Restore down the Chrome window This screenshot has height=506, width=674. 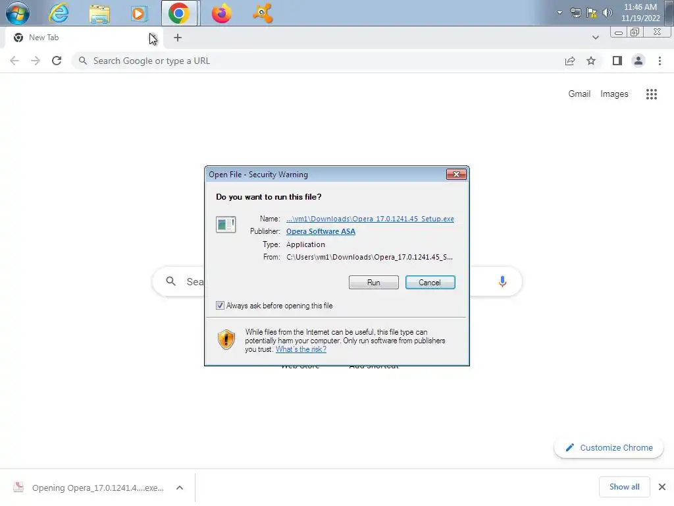[x=635, y=32]
